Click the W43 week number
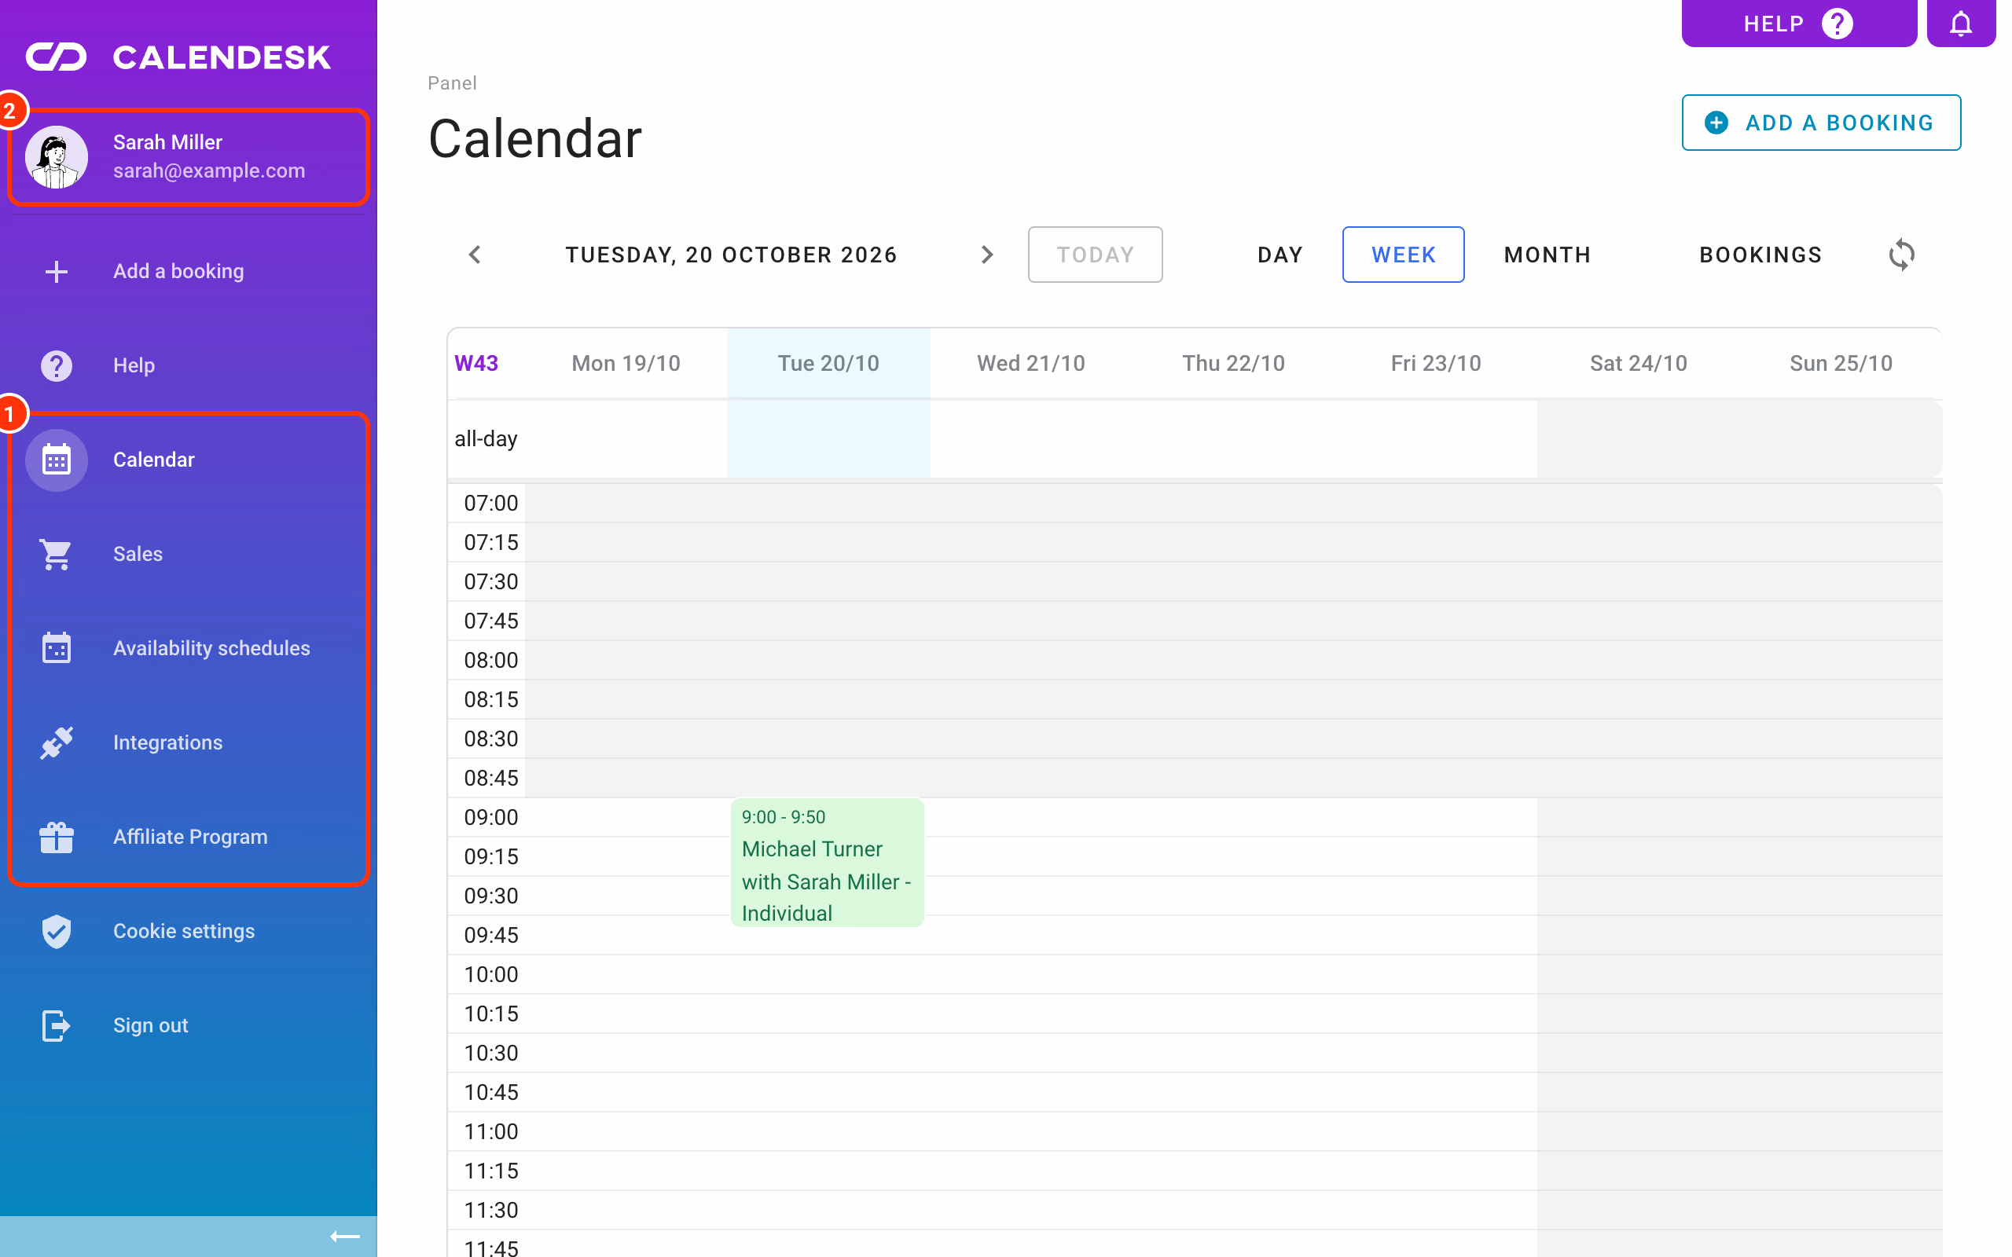This screenshot has width=2012, height=1257. [476, 363]
